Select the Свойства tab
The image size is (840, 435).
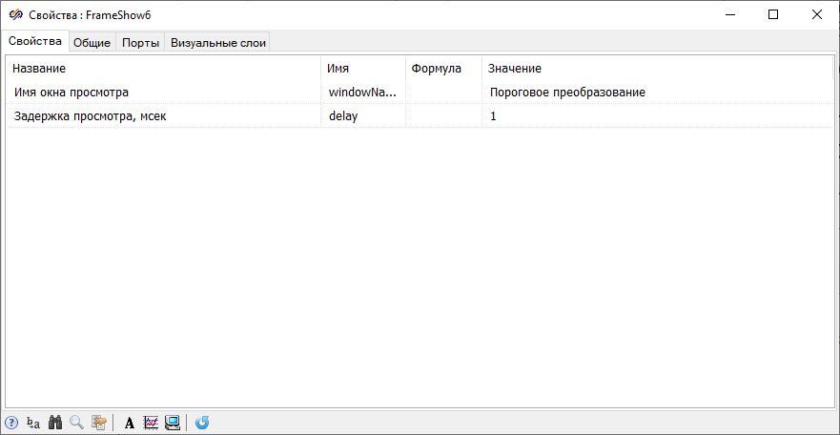pyautogui.click(x=35, y=41)
